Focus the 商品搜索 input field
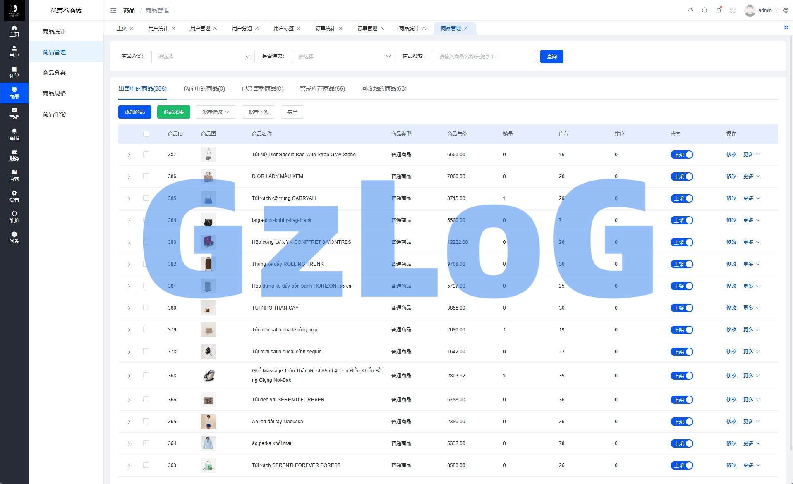Viewport: 793px width, 484px height. (x=484, y=57)
